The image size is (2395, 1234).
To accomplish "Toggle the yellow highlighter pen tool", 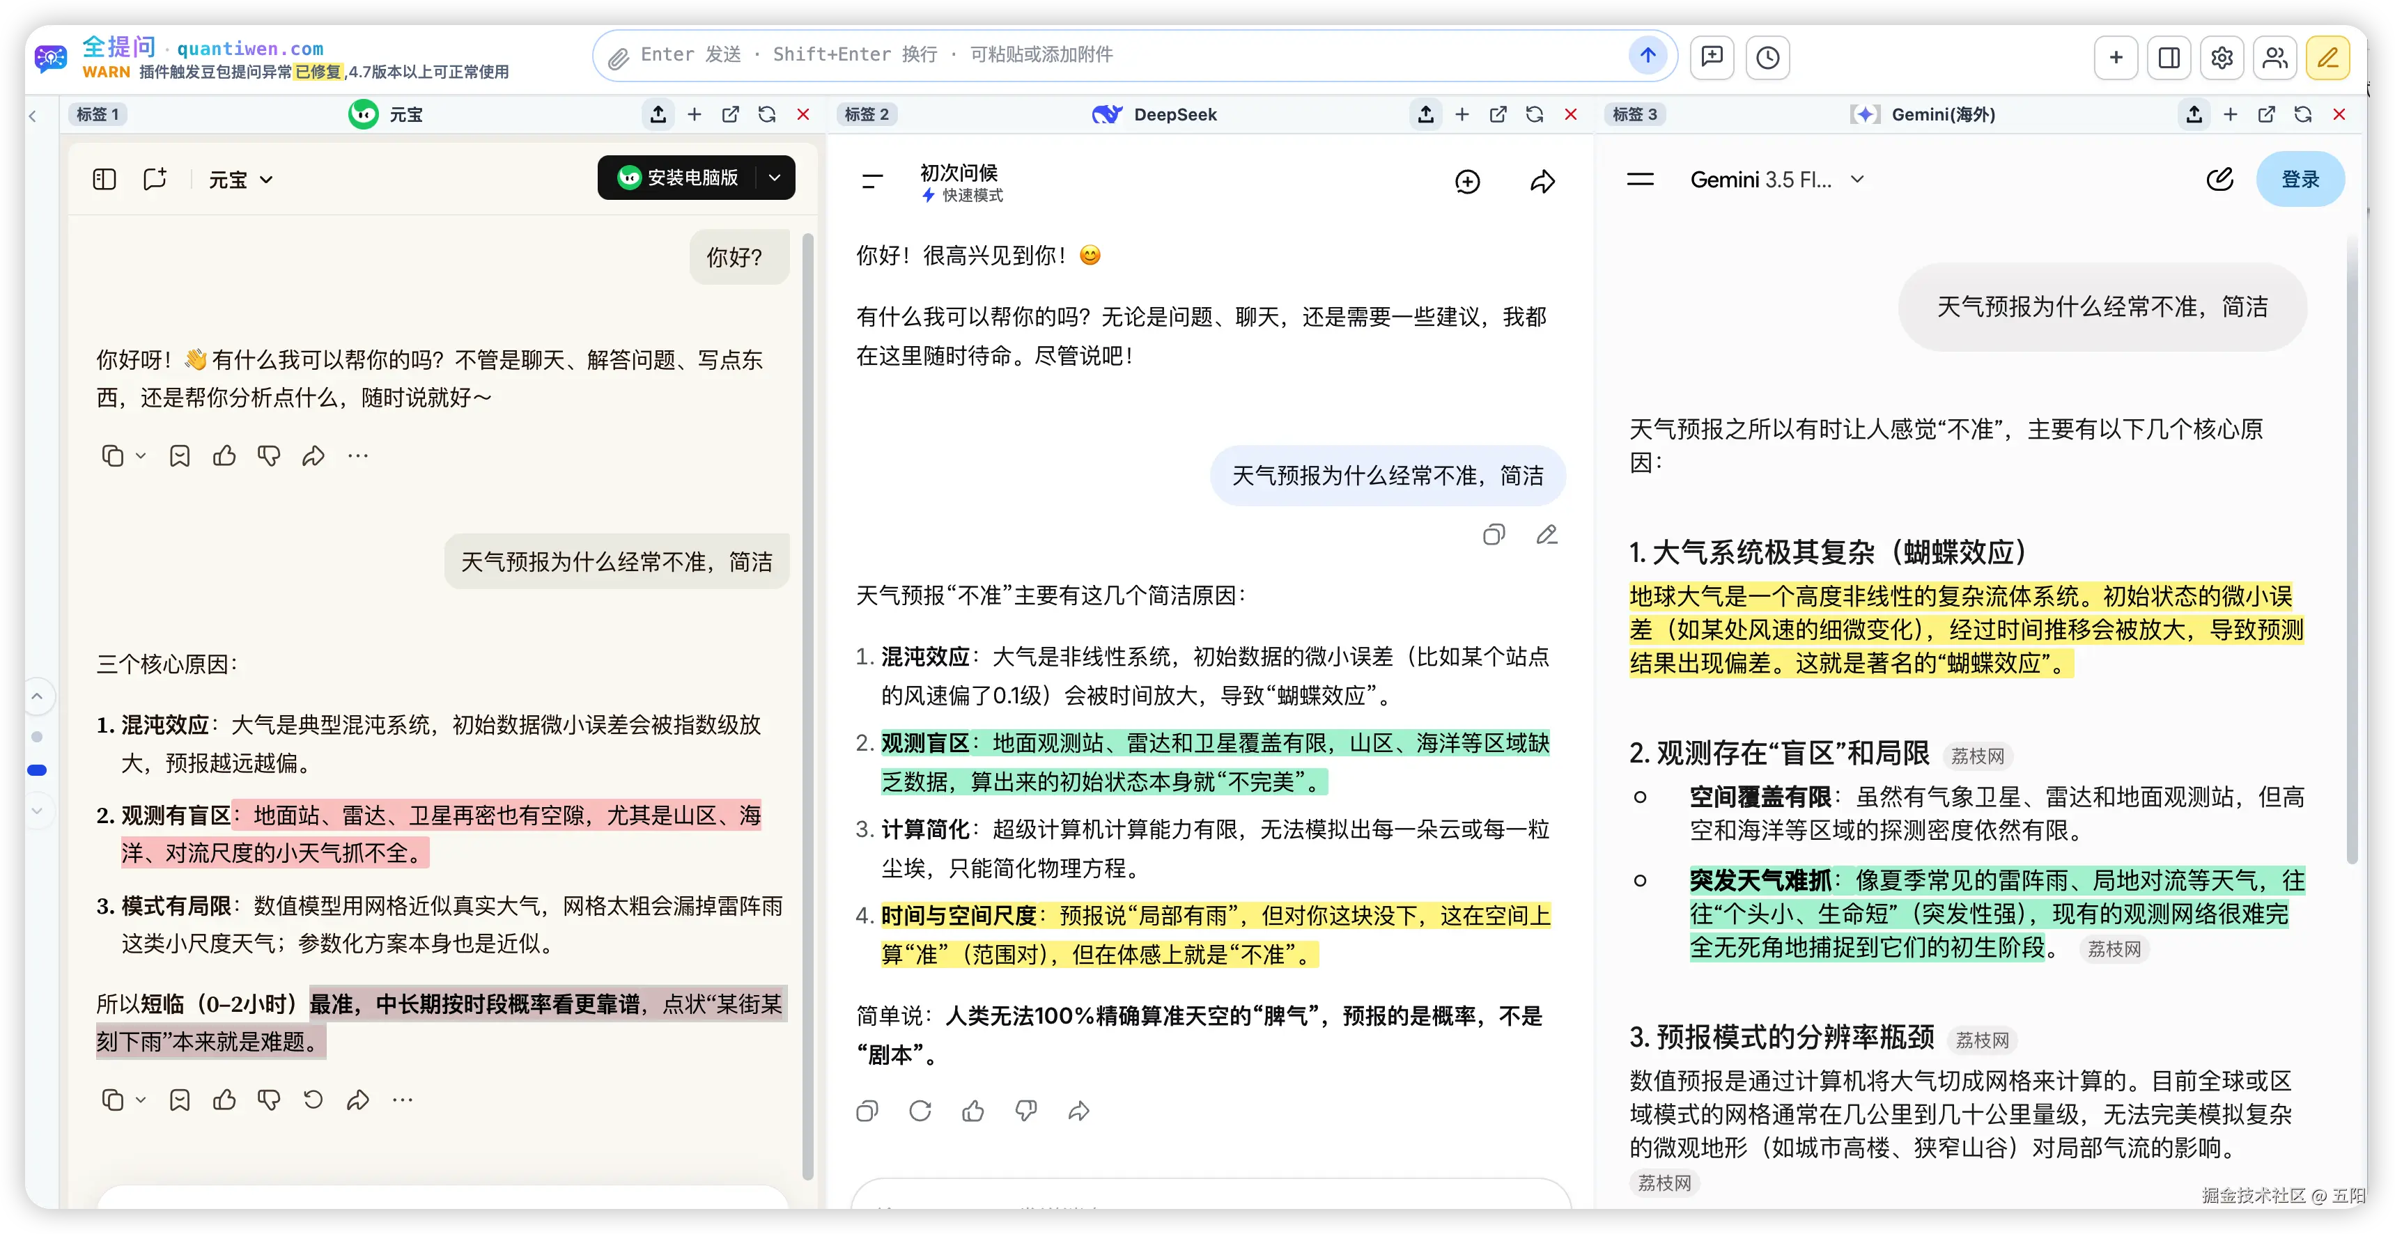I will tap(2328, 56).
